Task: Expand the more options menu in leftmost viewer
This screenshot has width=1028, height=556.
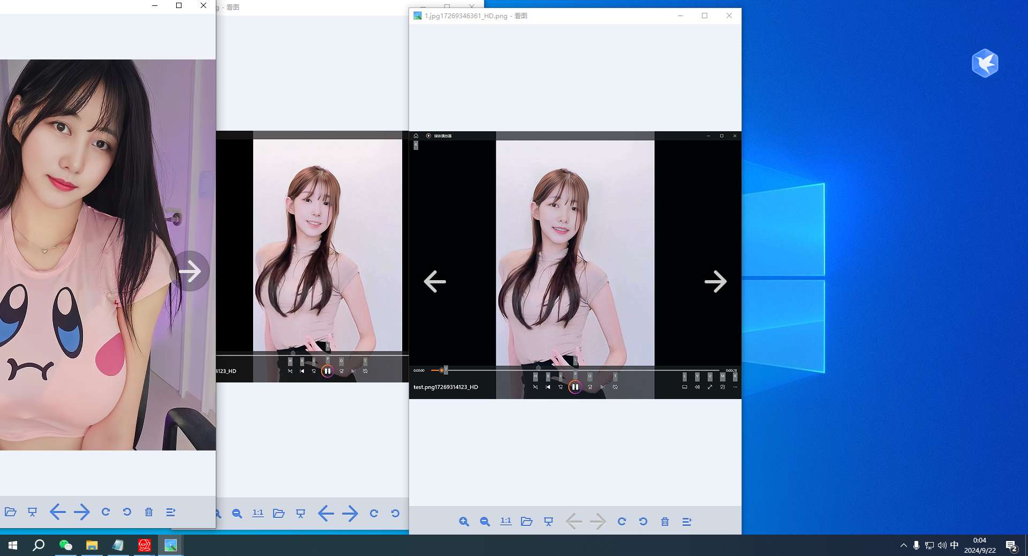Action: click(170, 512)
